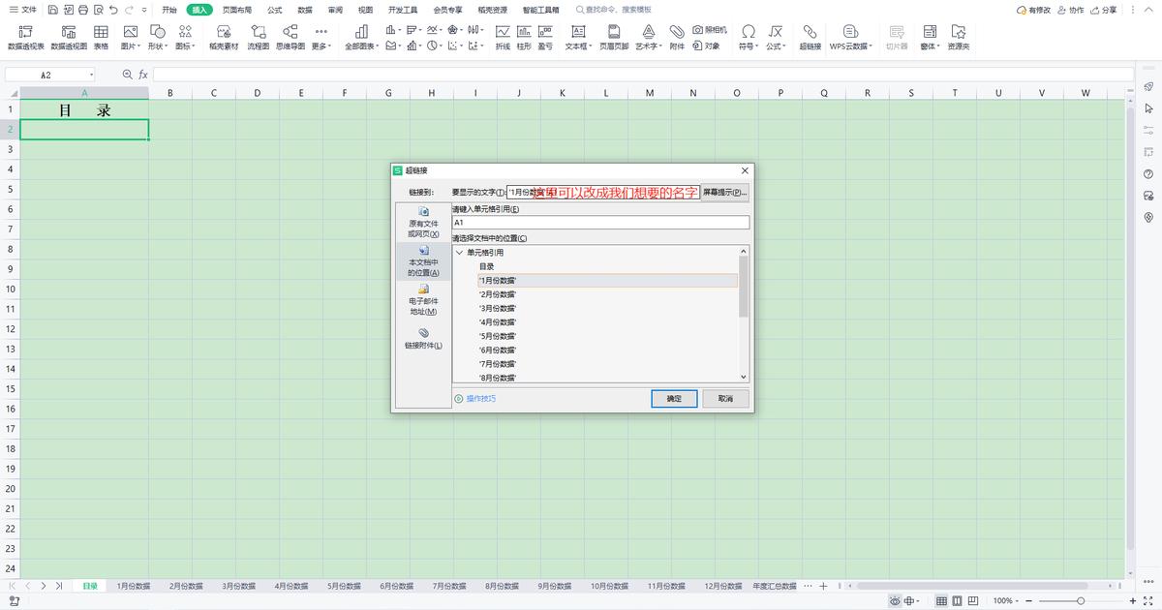Confirm the hyperlink by clicking 确定
Screen dimensions: 1162x610
click(674, 398)
